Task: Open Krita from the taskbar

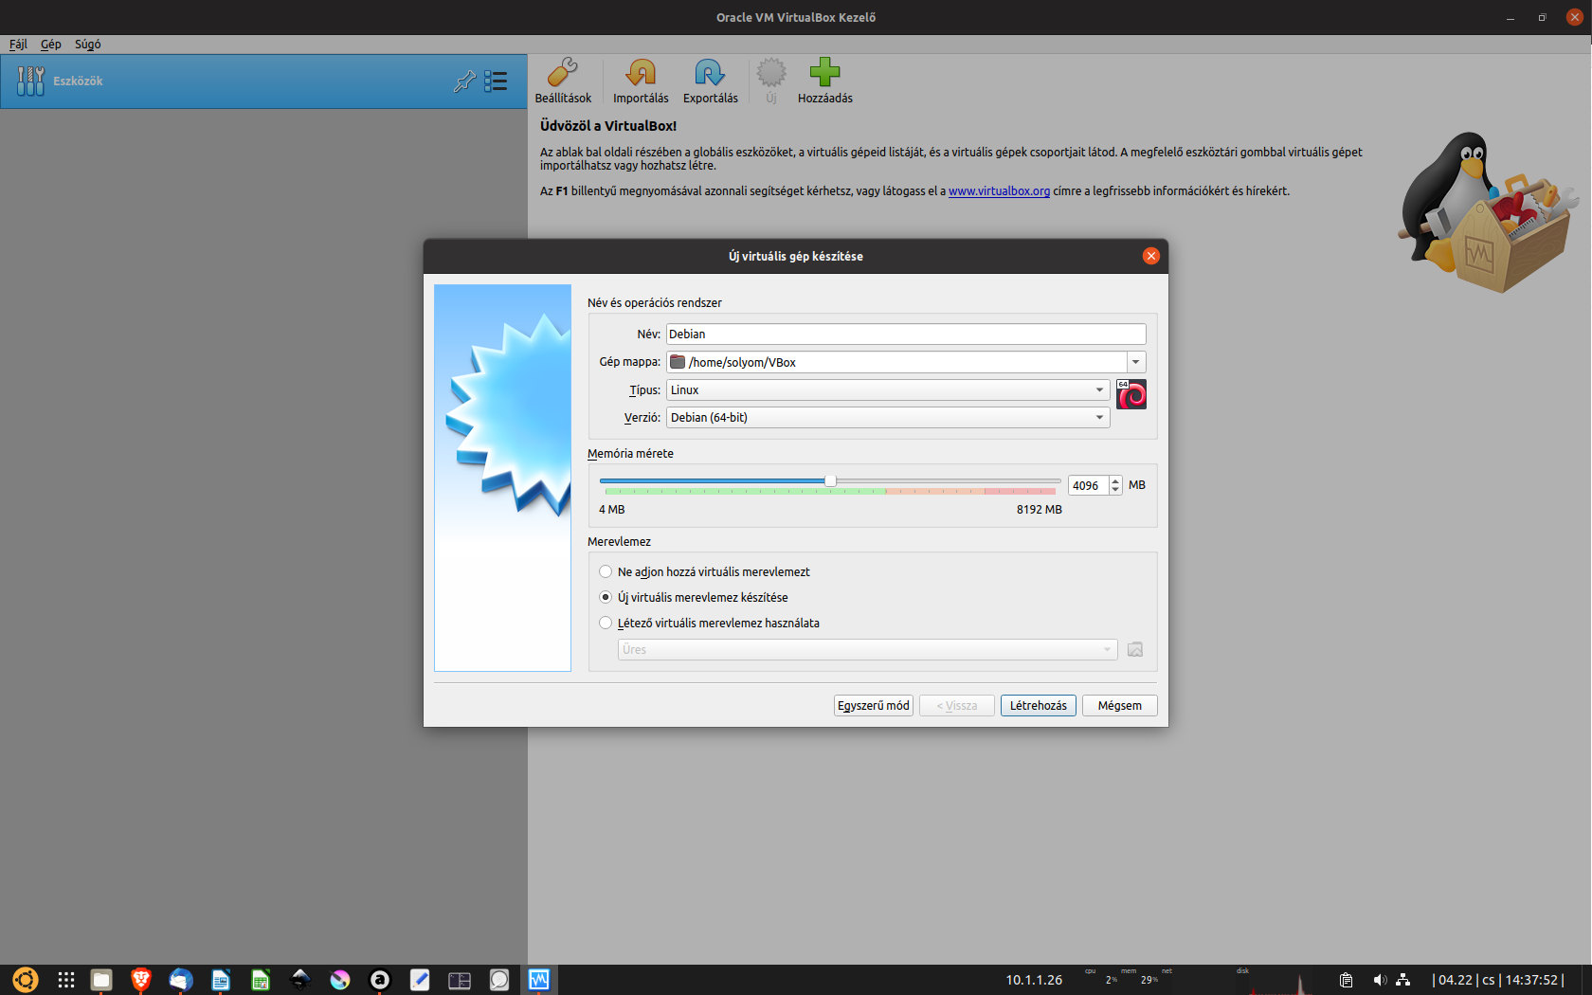Action: (340, 980)
